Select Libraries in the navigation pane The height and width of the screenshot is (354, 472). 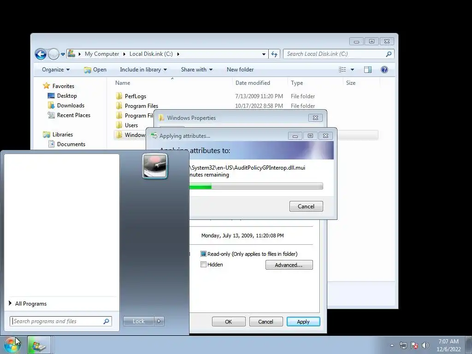point(58,135)
